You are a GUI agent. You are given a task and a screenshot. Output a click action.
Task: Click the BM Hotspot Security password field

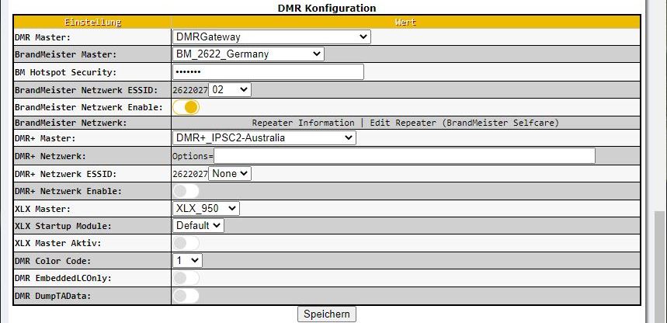click(x=268, y=72)
